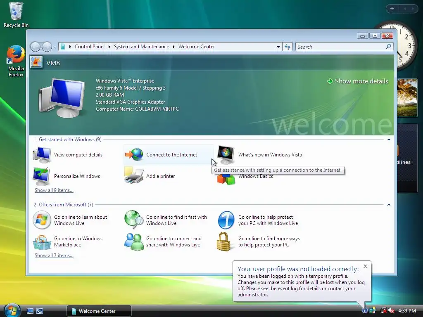Click the Add a printer icon

(x=134, y=175)
